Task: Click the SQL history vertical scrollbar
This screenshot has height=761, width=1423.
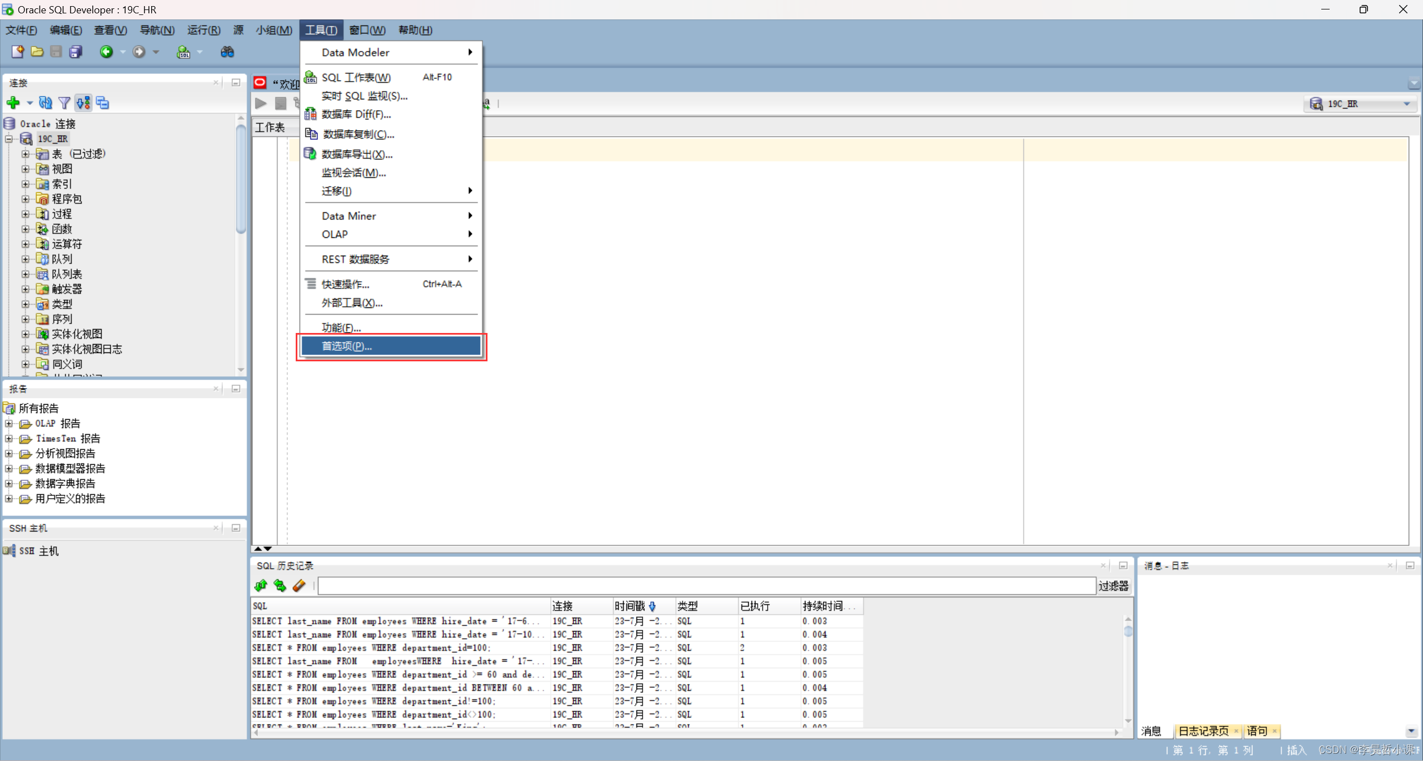Action: [x=1128, y=631]
